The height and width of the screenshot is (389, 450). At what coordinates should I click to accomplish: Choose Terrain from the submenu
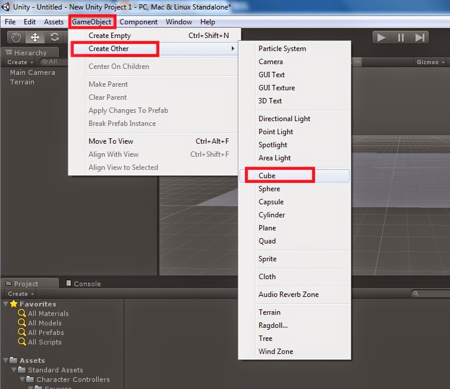point(294,312)
